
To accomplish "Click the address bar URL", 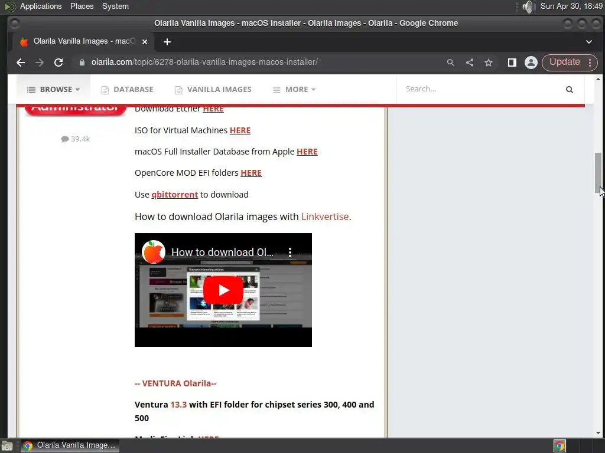I will click(204, 62).
